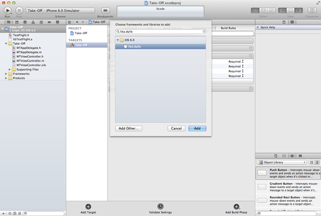
Task: Show the Breakpoint navigator
Action: (x=49, y=22)
